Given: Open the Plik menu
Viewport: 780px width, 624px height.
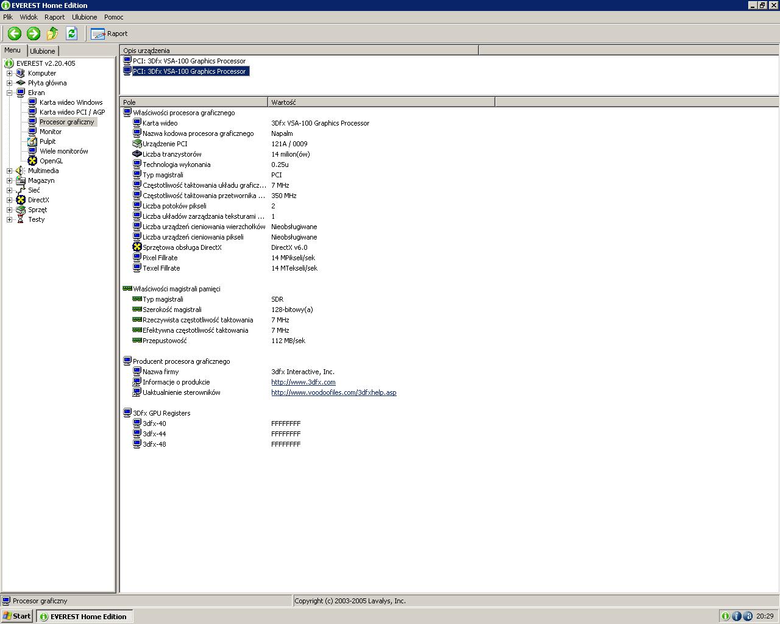Looking at the screenshot, I should click(x=8, y=17).
